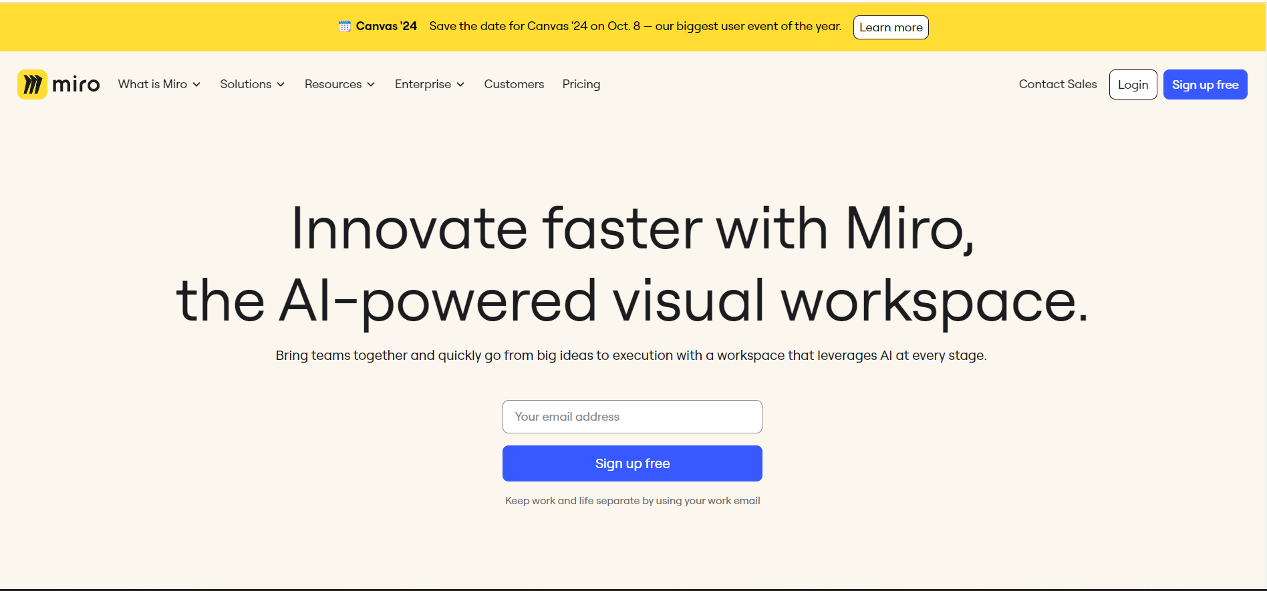Expand the Enterprise dropdown chevron
This screenshot has height=591, width=1267.
click(x=460, y=84)
